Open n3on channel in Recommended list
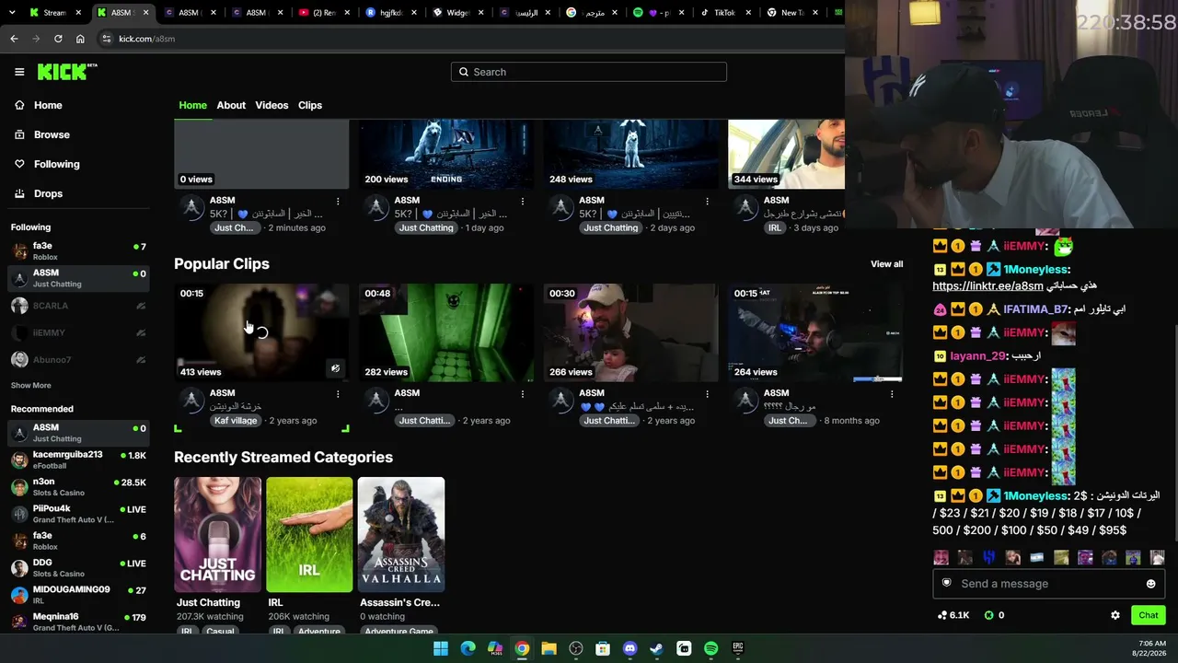The height and width of the screenshot is (663, 1178). click(78, 487)
